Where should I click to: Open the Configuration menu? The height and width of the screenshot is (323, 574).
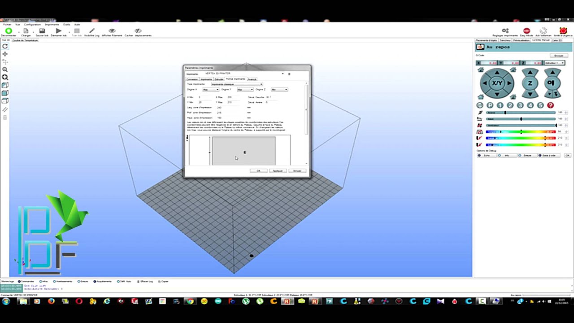point(32,24)
